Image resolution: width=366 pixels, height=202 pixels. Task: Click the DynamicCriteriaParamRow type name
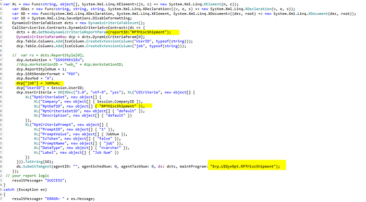(x=41, y=37)
